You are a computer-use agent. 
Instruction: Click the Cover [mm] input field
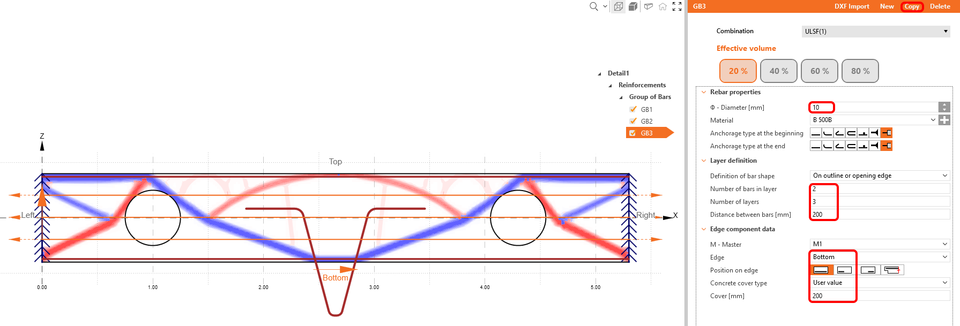880,295
